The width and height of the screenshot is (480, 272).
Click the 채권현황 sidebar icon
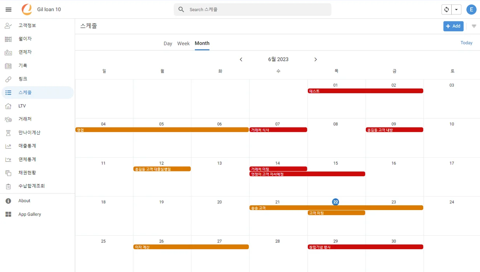pos(8,173)
